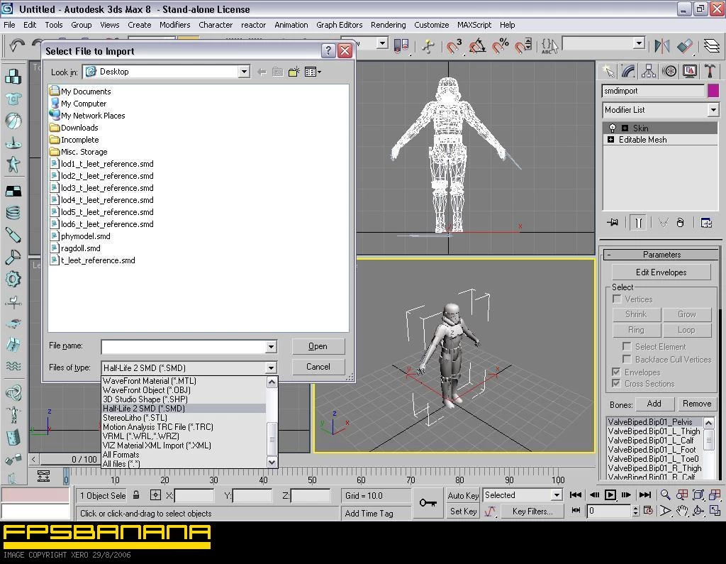This screenshot has height=564, width=726.
Task: Click the Align tool icon
Action: coord(684,45)
